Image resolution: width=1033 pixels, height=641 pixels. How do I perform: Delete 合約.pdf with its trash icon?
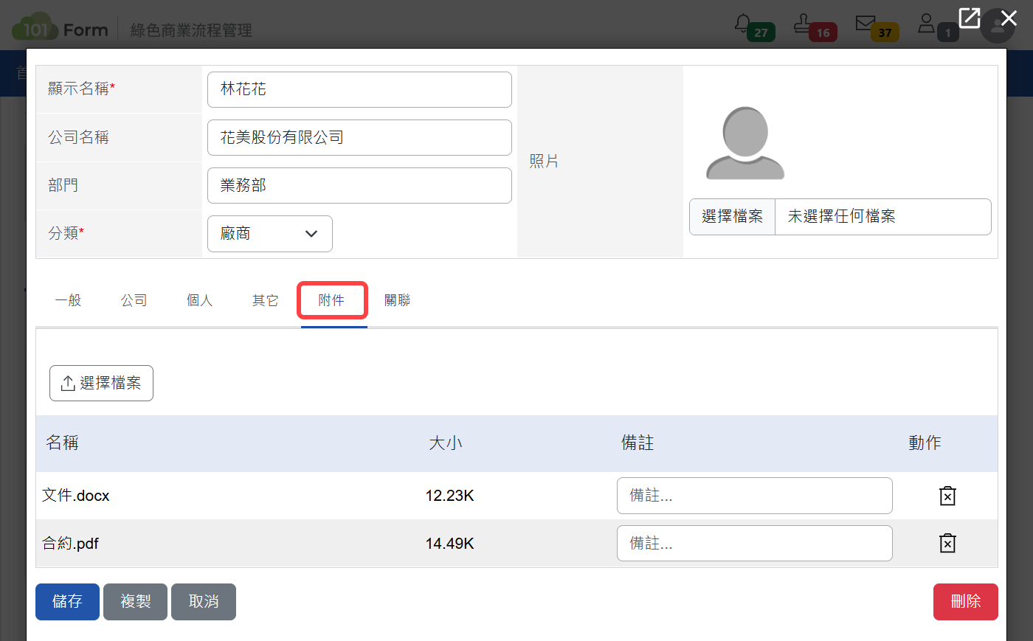coord(947,544)
